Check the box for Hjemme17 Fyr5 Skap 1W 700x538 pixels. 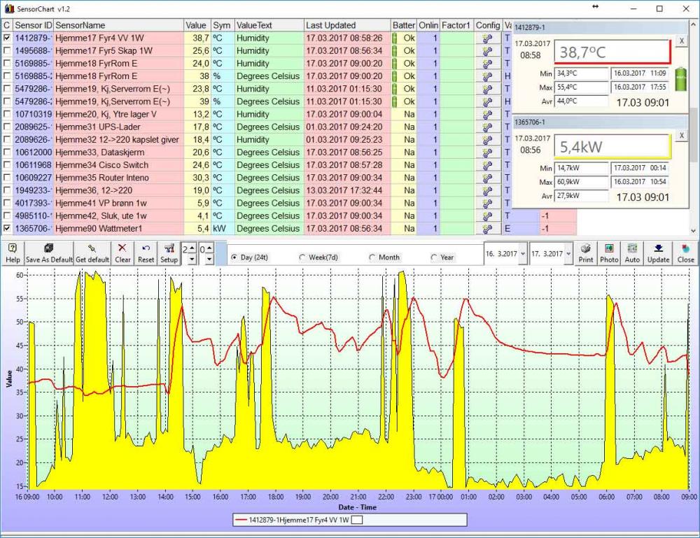pyautogui.click(x=7, y=51)
